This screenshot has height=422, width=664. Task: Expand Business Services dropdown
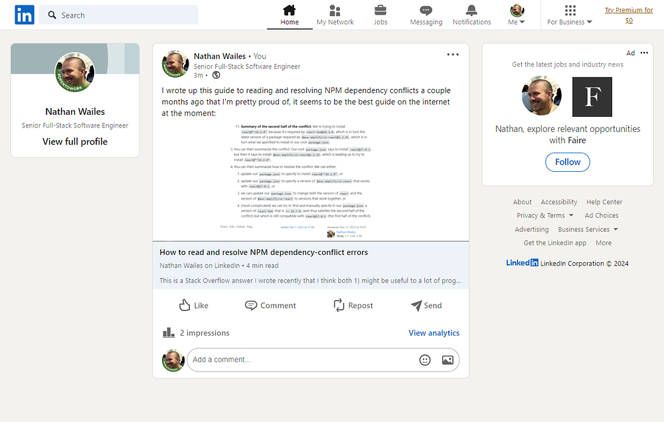tap(588, 230)
